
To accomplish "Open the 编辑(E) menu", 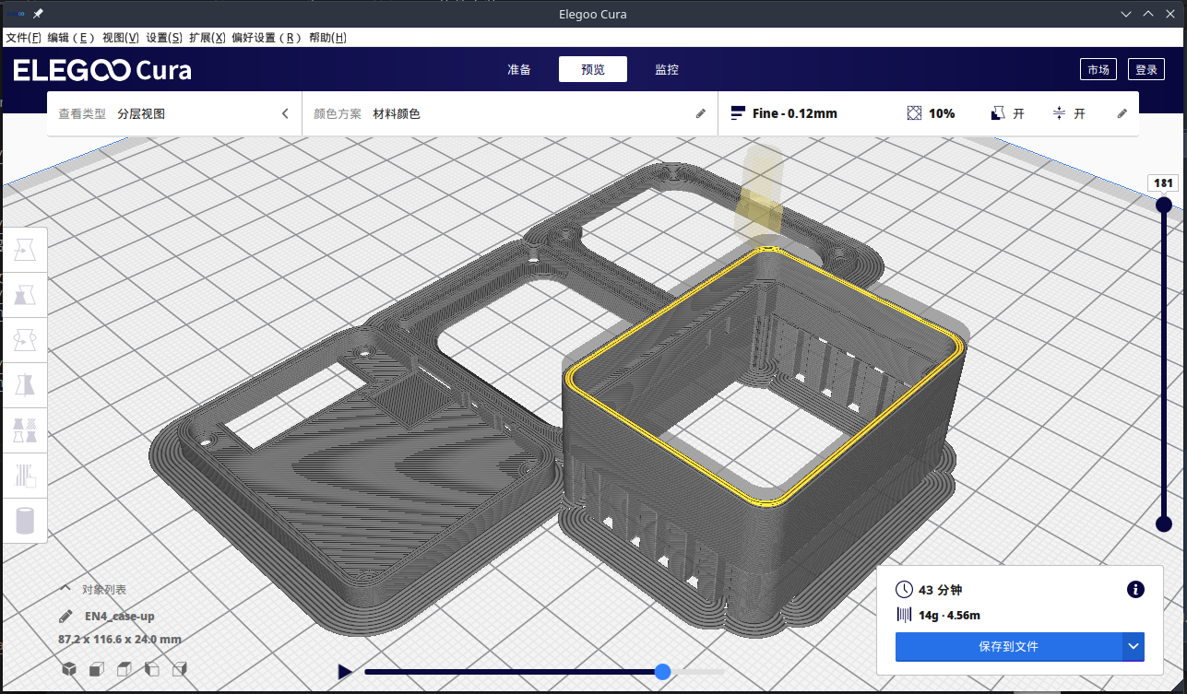I will 71,38.
